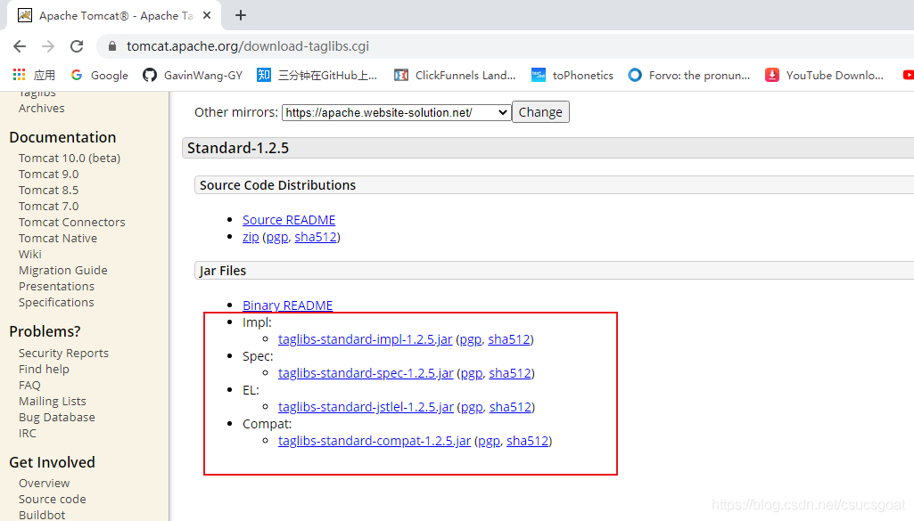Open Archives in the sidebar
Screen dimensions: 914x521
41,109
